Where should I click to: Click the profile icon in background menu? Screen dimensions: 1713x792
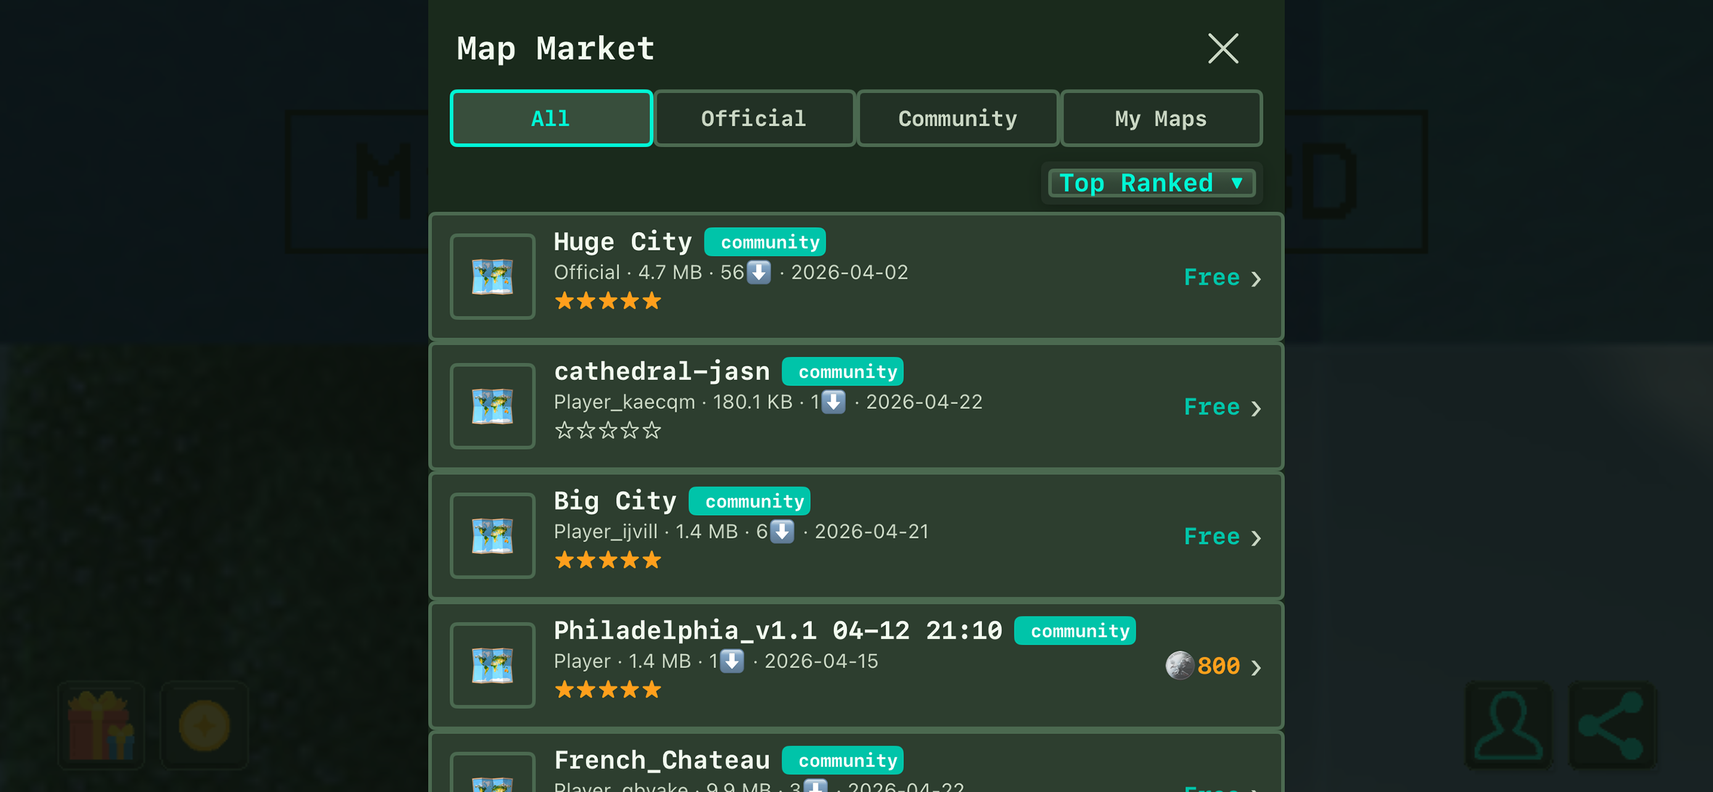1508,725
